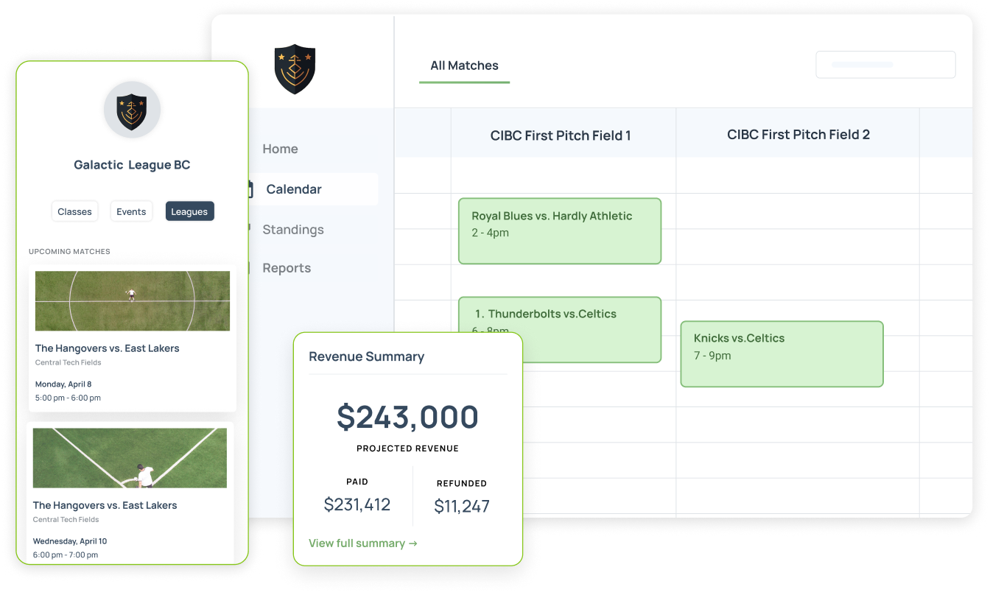Go to Calendar in the sidebar
Viewport: 990px width, 595px height.
(x=294, y=189)
